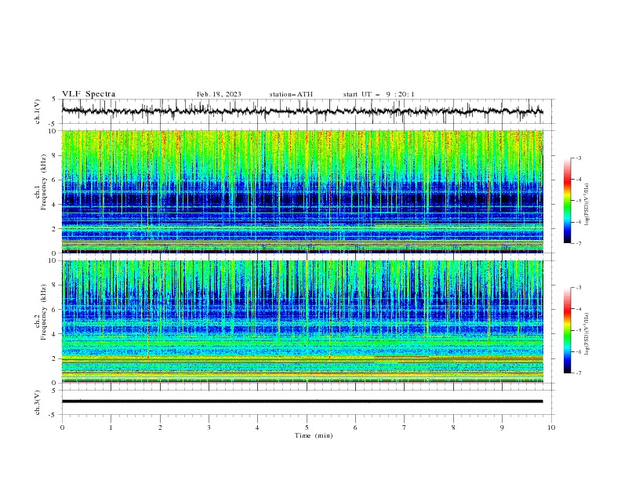Click the ch.2 spectrogram plot
621x480 pixels.
(x=302, y=322)
